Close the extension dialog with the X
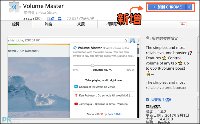The height and width of the screenshot is (124, 200). (x=197, y=3)
